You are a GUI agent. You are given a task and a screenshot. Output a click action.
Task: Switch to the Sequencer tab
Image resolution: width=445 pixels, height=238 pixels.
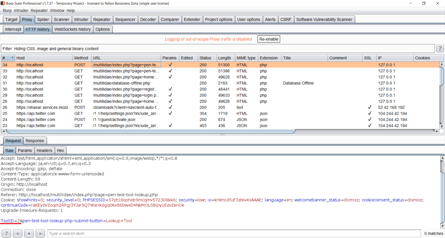pos(125,20)
